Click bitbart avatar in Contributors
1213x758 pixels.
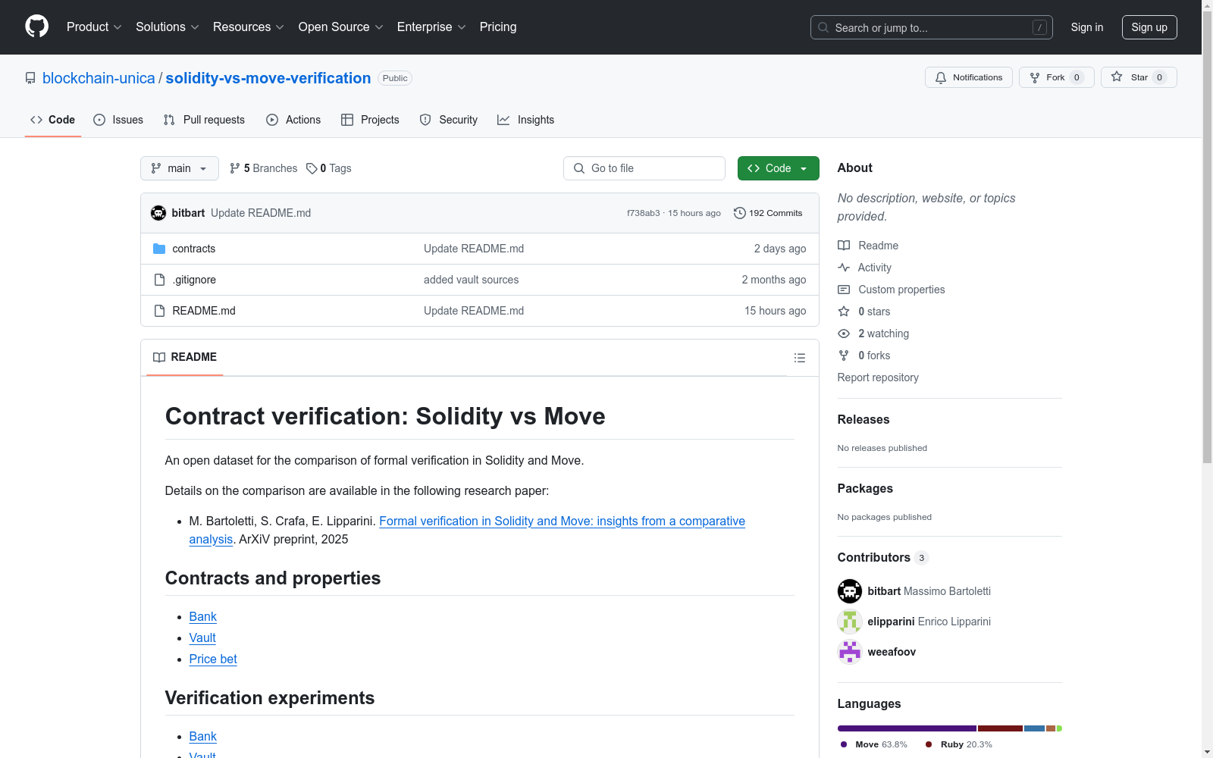click(850, 591)
